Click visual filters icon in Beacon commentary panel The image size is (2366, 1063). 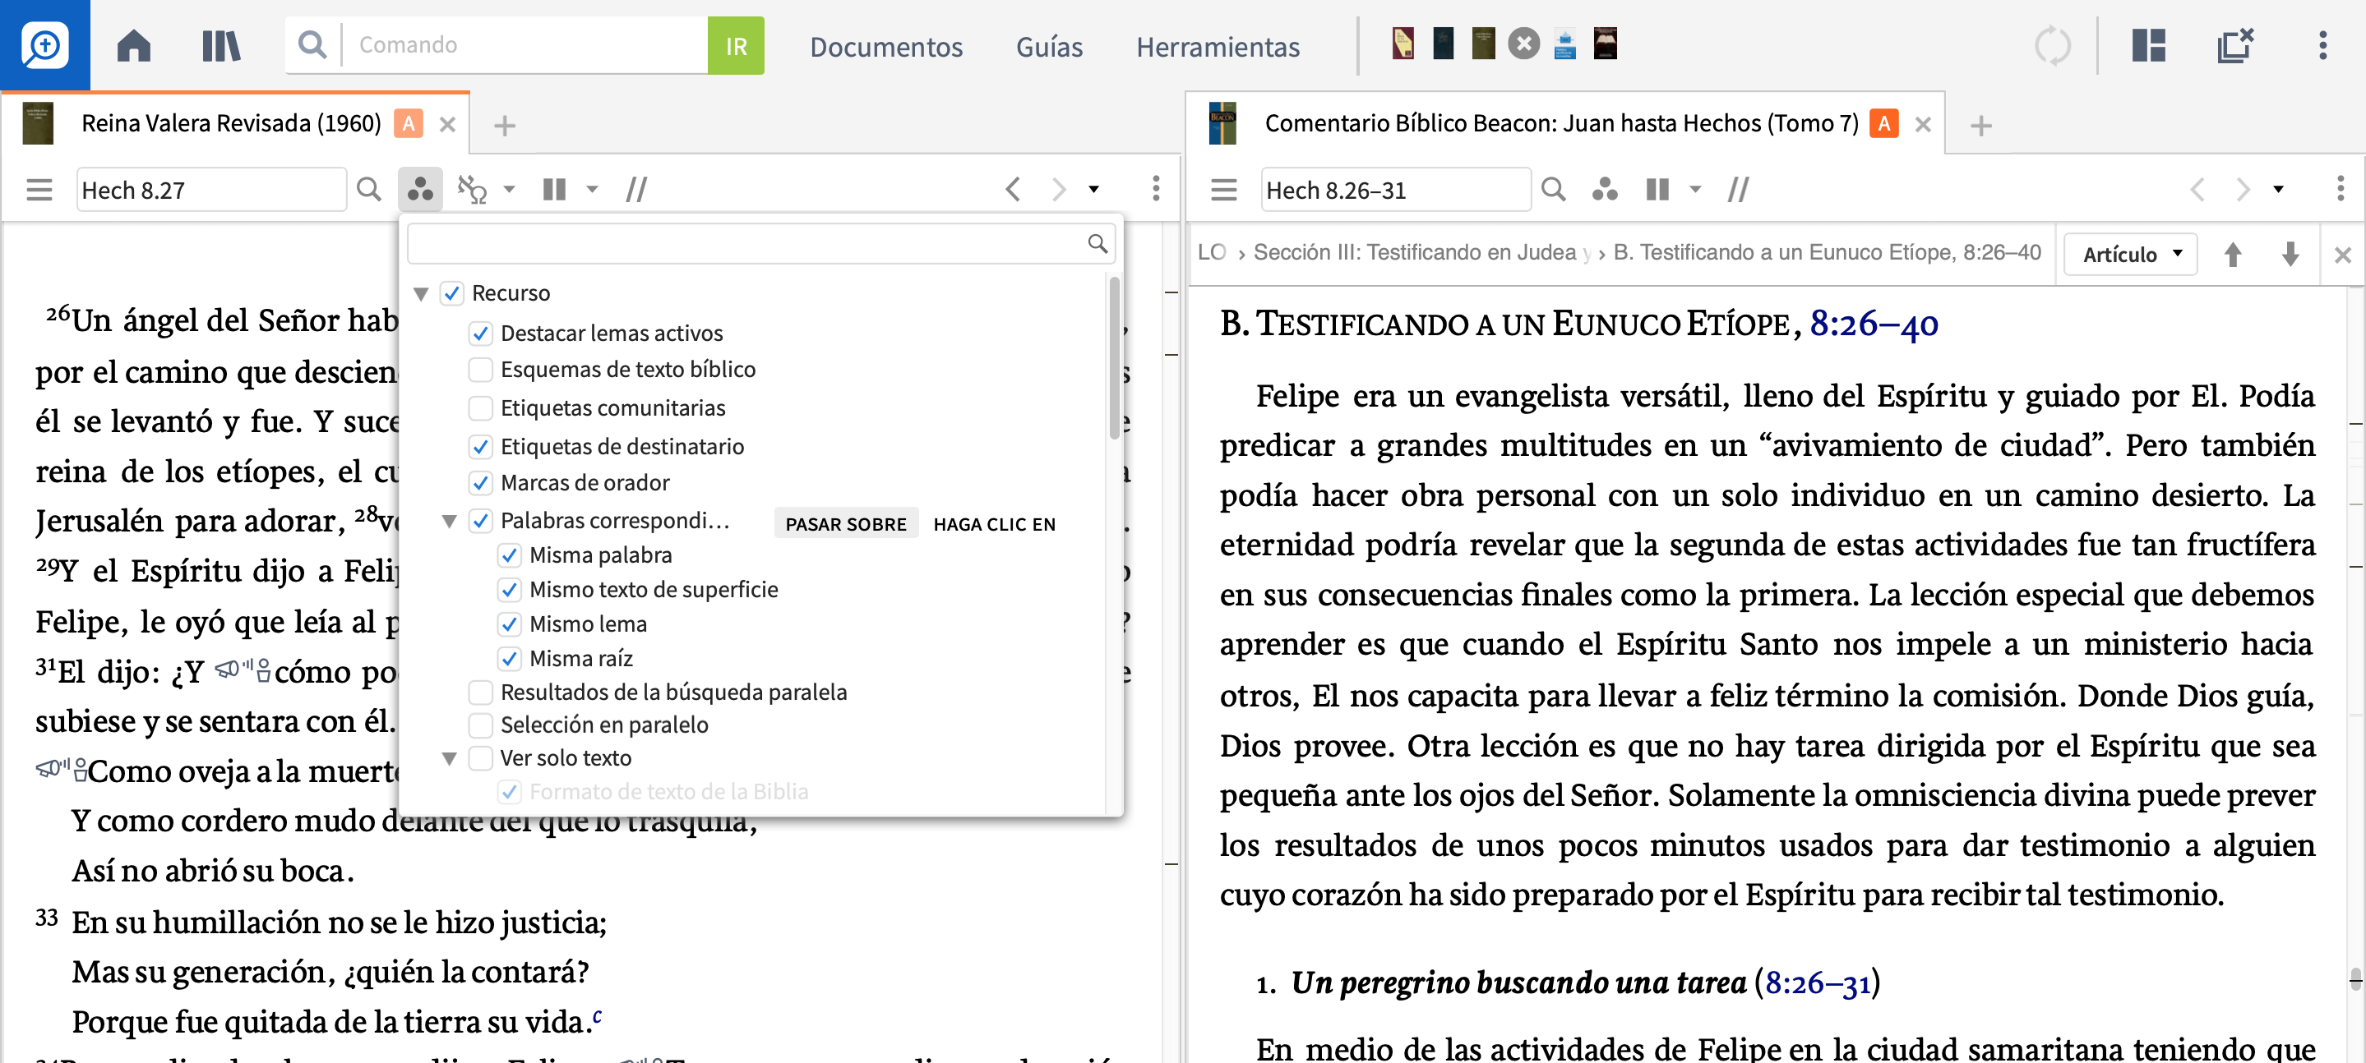pos(1605,190)
